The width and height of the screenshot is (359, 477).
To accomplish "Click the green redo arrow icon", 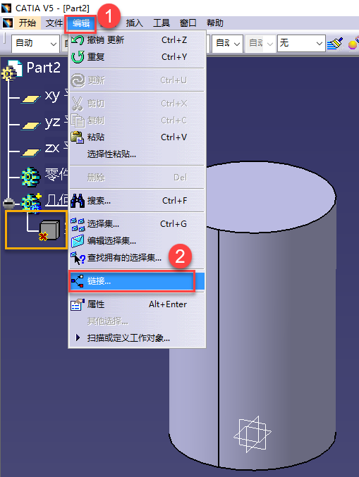I will 78,57.
